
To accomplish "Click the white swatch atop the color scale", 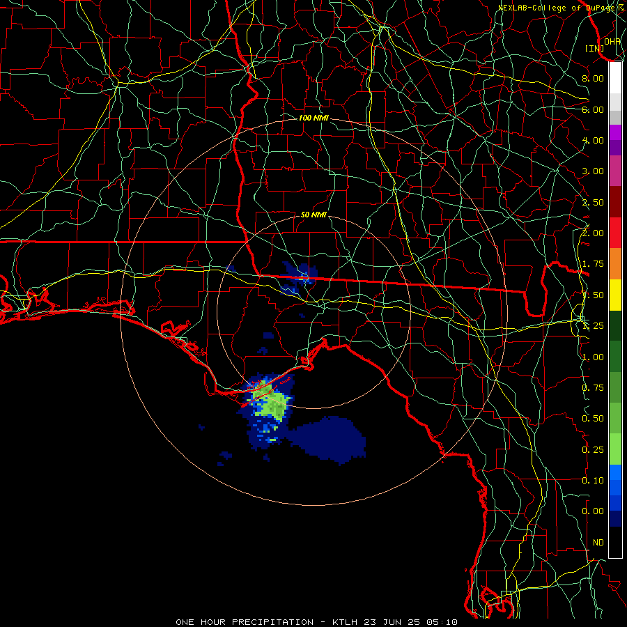I will coord(615,77).
